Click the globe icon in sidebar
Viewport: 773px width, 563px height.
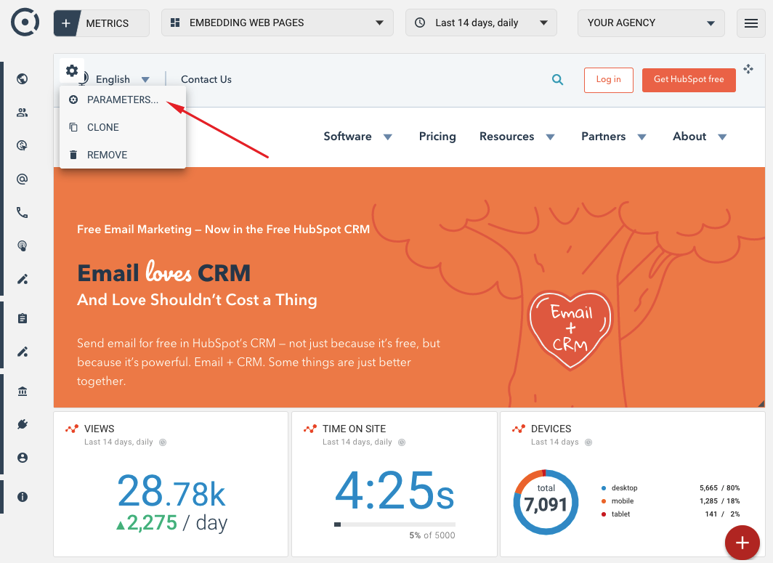coord(23,79)
